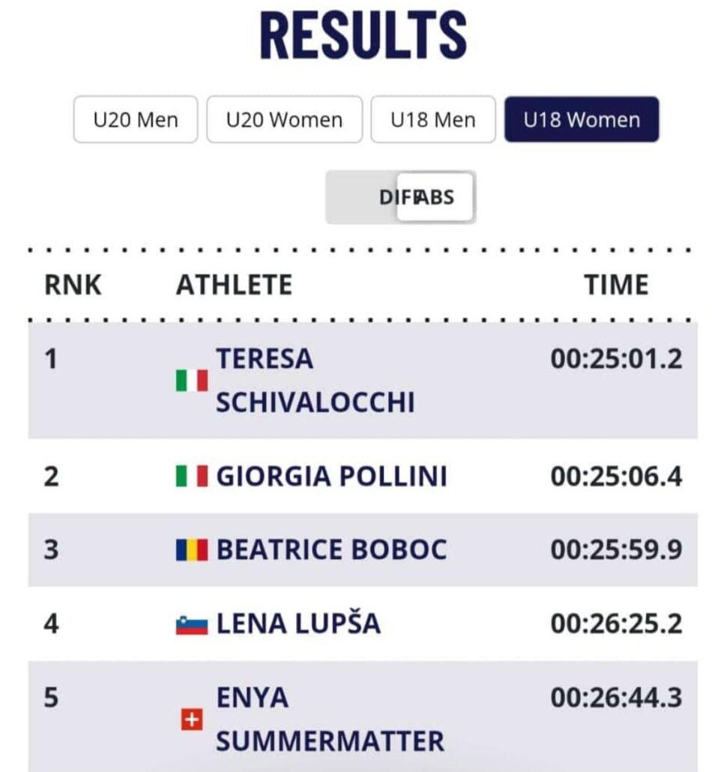The image size is (712, 772).
Task: Click the Romanian flag beside Beatrice Boboc
Action: point(192,550)
